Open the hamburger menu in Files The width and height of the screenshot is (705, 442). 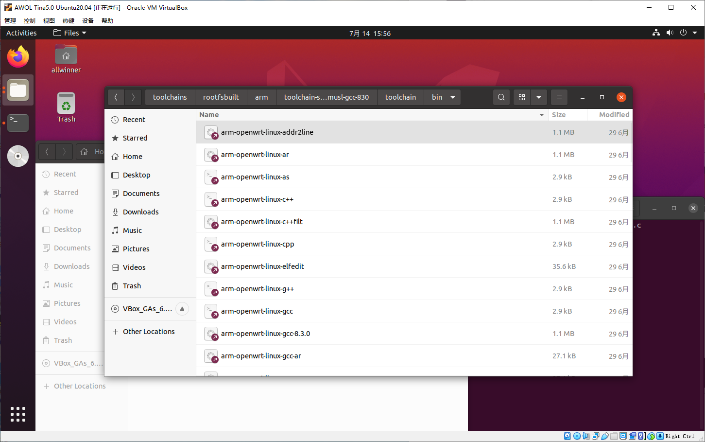click(559, 97)
